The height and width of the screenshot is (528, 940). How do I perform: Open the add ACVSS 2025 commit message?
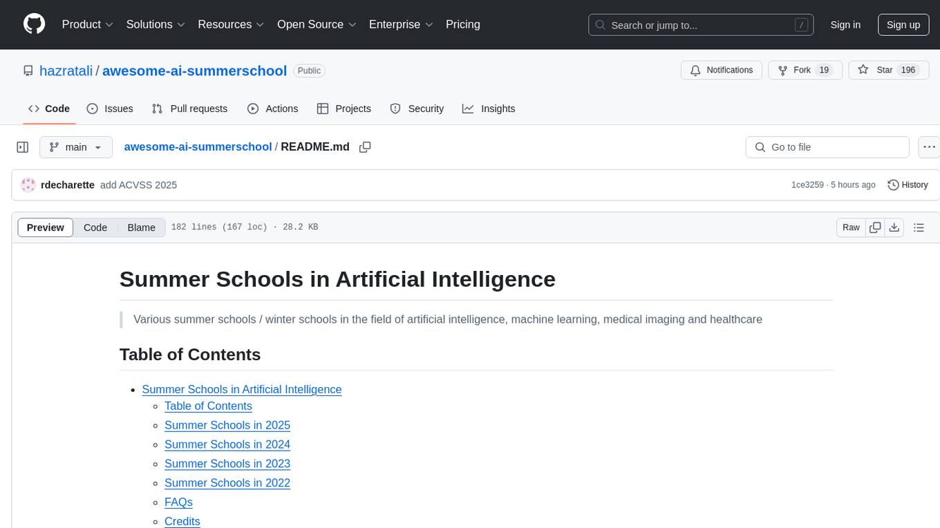pyautogui.click(x=138, y=185)
